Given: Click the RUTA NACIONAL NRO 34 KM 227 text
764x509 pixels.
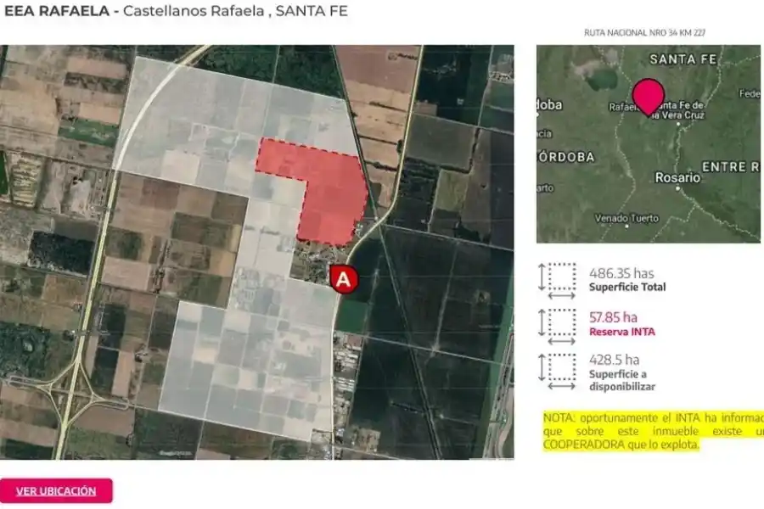Looking at the screenshot, I should [x=645, y=33].
